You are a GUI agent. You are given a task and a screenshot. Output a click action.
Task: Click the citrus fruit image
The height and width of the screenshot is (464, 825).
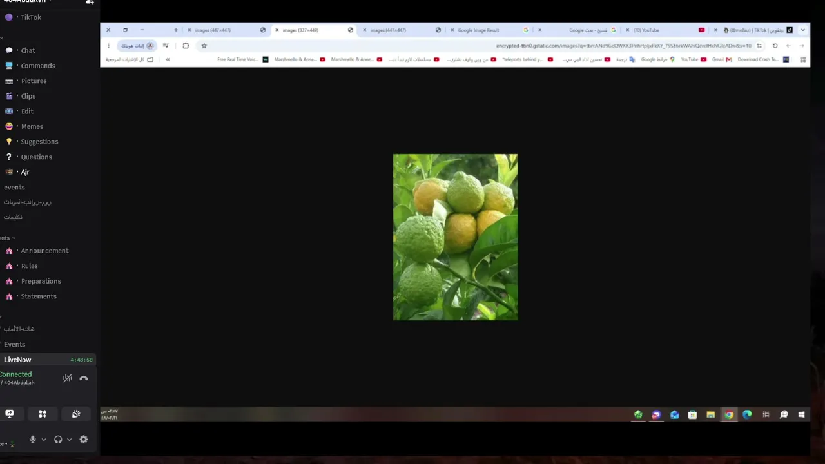pos(455,237)
